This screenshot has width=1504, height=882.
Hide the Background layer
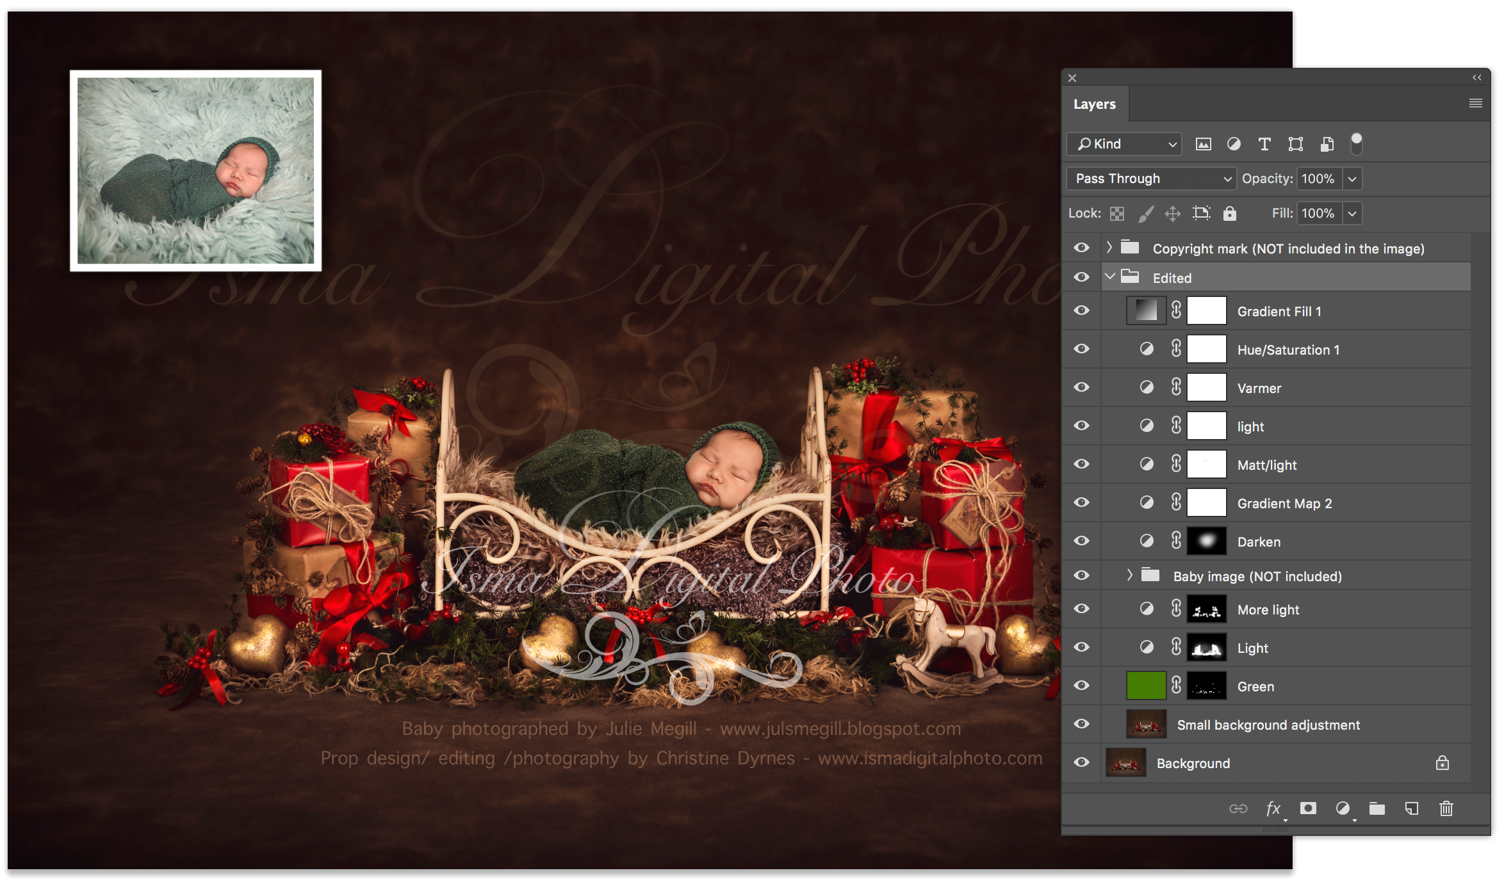click(1082, 762)
